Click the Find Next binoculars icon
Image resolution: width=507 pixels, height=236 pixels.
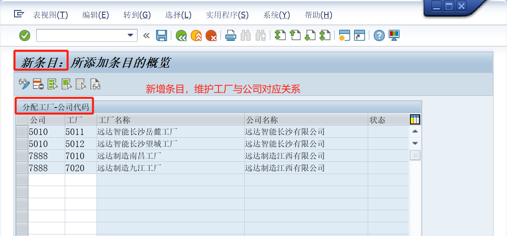coord(261,35)
